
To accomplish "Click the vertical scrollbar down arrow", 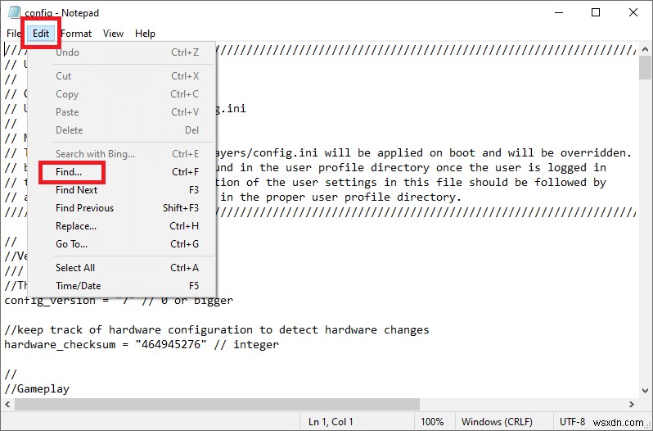I will click(x=645, y=391).
